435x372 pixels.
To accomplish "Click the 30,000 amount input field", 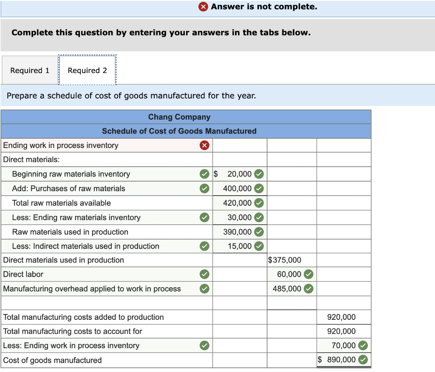I will pyautogui.click(x=240, y=218).
